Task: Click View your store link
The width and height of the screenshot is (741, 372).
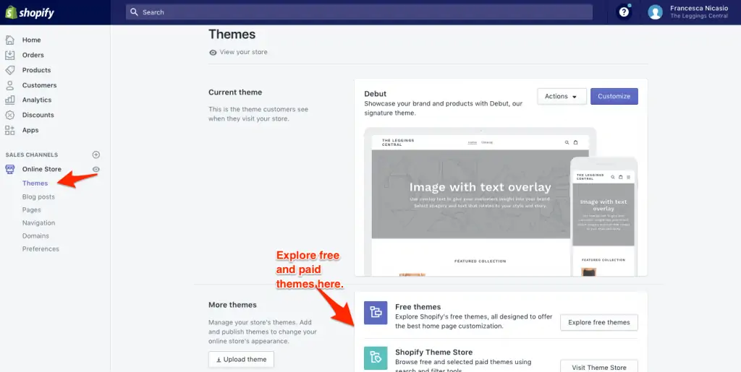Action: point(243,52)
